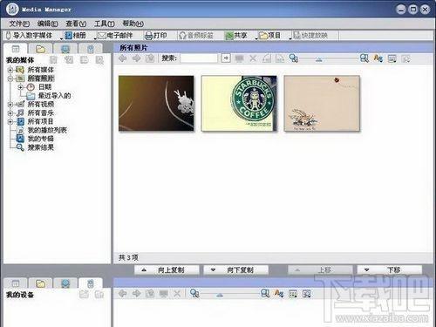Image resolution: width=436 pixels, height=327 pixels.
Task: Expand the 日期 tree node
Action: (21, 87)
